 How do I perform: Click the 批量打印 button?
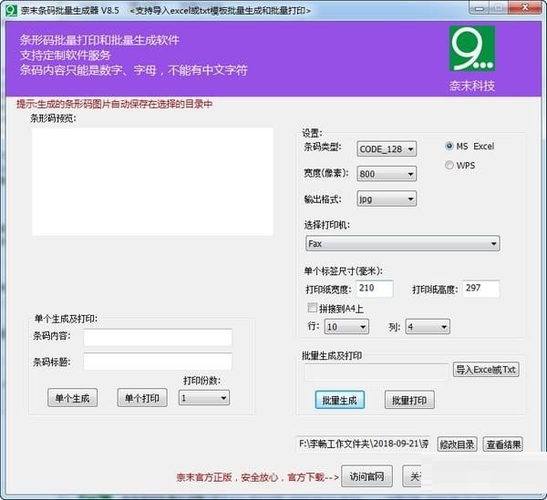point(409,400)
